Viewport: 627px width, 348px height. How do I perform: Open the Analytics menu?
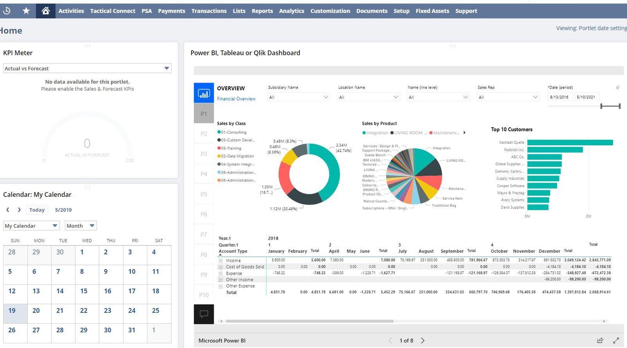(x=292, y=11)
